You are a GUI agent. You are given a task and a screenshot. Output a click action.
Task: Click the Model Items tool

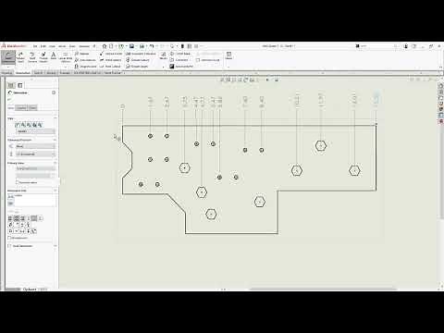20,57
